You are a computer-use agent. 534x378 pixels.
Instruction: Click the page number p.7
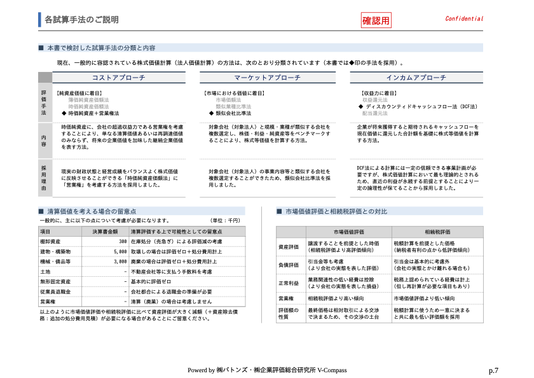[493, 370]
